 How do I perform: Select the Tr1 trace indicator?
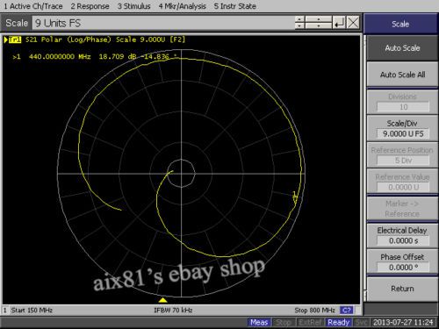(15, 39)
